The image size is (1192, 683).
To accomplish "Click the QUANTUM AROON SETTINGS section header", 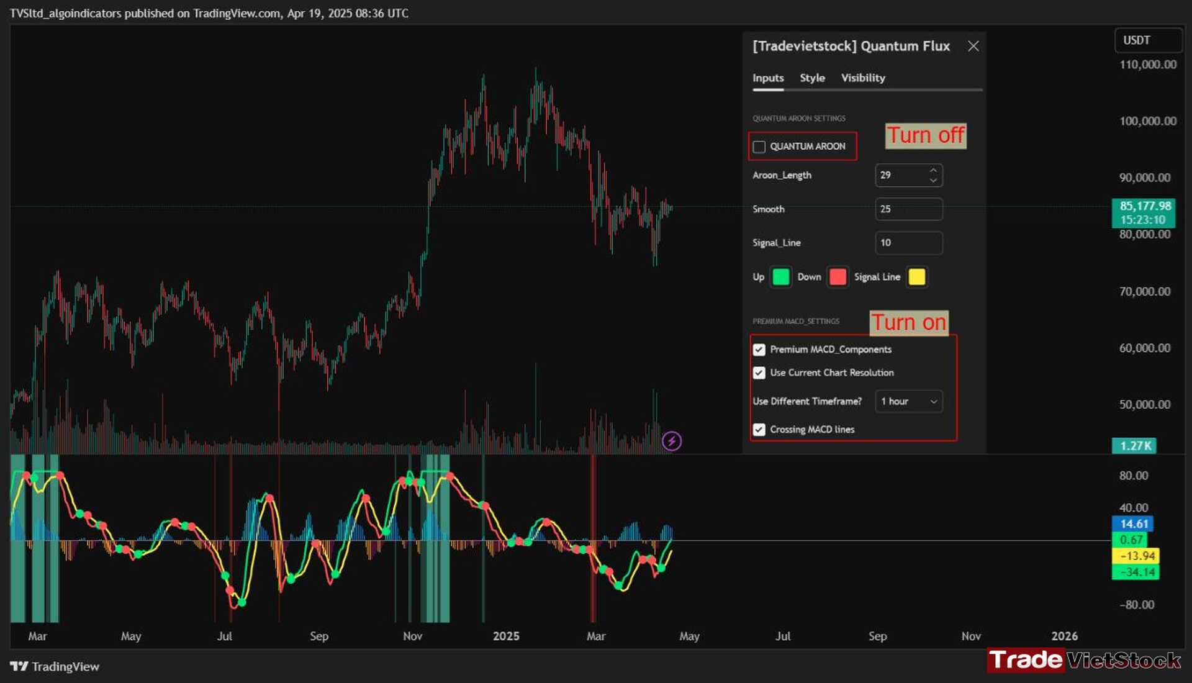I will 799,119.
